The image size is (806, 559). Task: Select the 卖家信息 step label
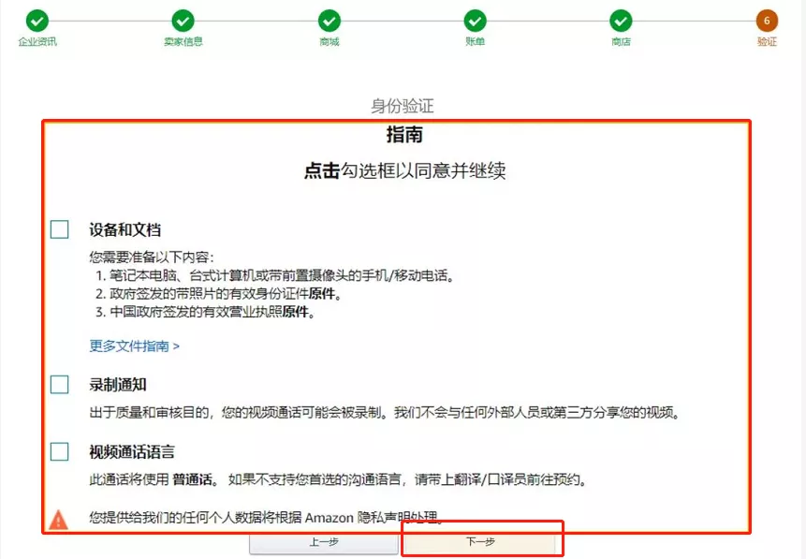[x=183, y=41]
